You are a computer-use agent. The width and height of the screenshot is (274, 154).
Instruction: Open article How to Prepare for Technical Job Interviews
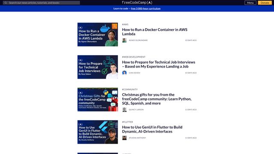pos(159,64)
